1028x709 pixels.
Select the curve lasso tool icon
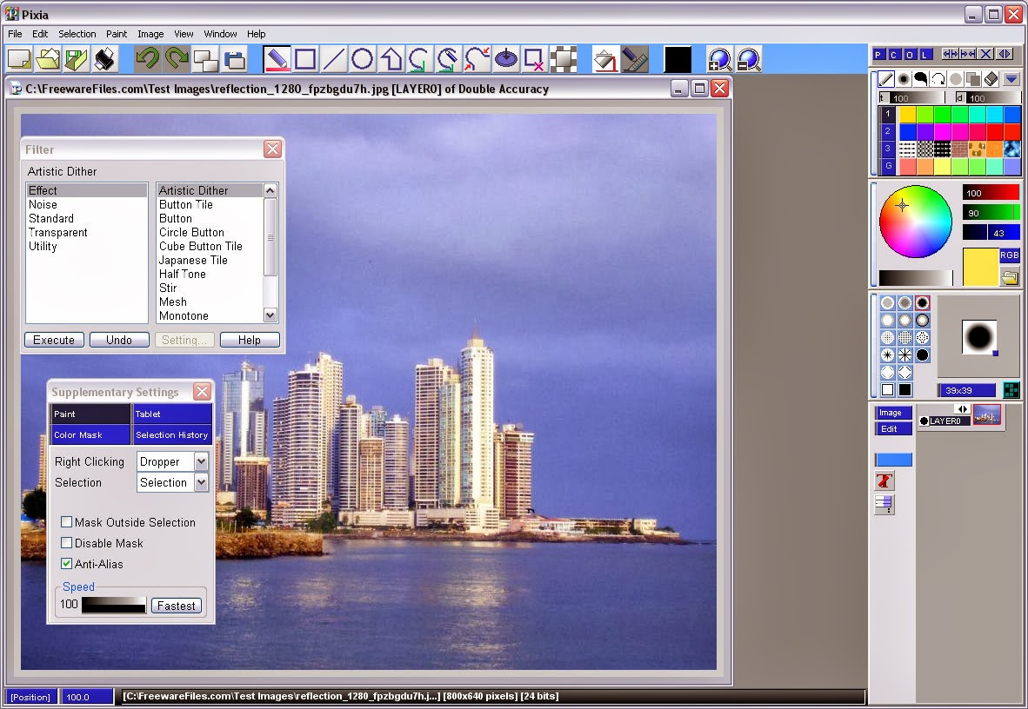[x=419, y=60]
